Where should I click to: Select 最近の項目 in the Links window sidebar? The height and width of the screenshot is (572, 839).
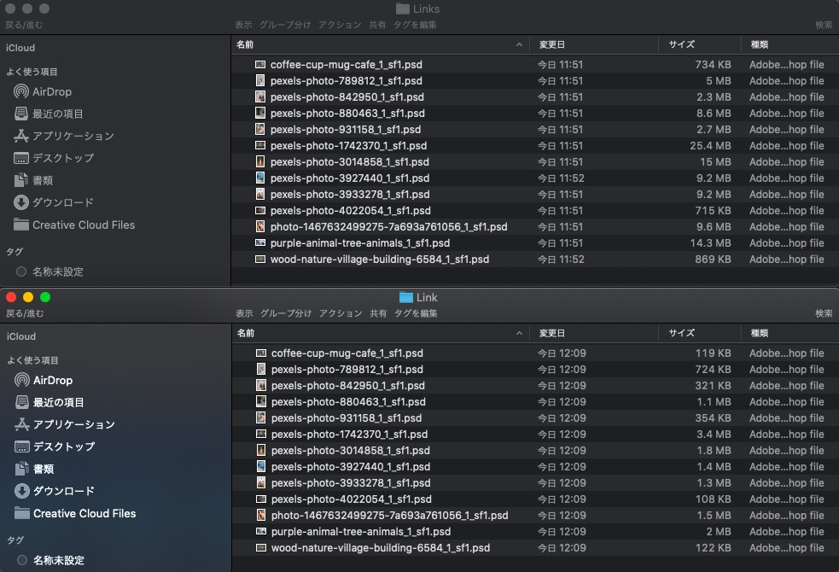point(48,114)
